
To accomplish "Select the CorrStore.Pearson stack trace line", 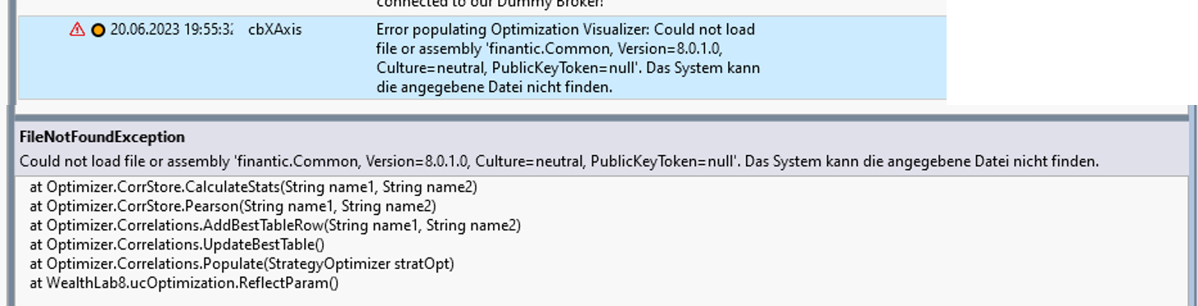I will 233,206.
